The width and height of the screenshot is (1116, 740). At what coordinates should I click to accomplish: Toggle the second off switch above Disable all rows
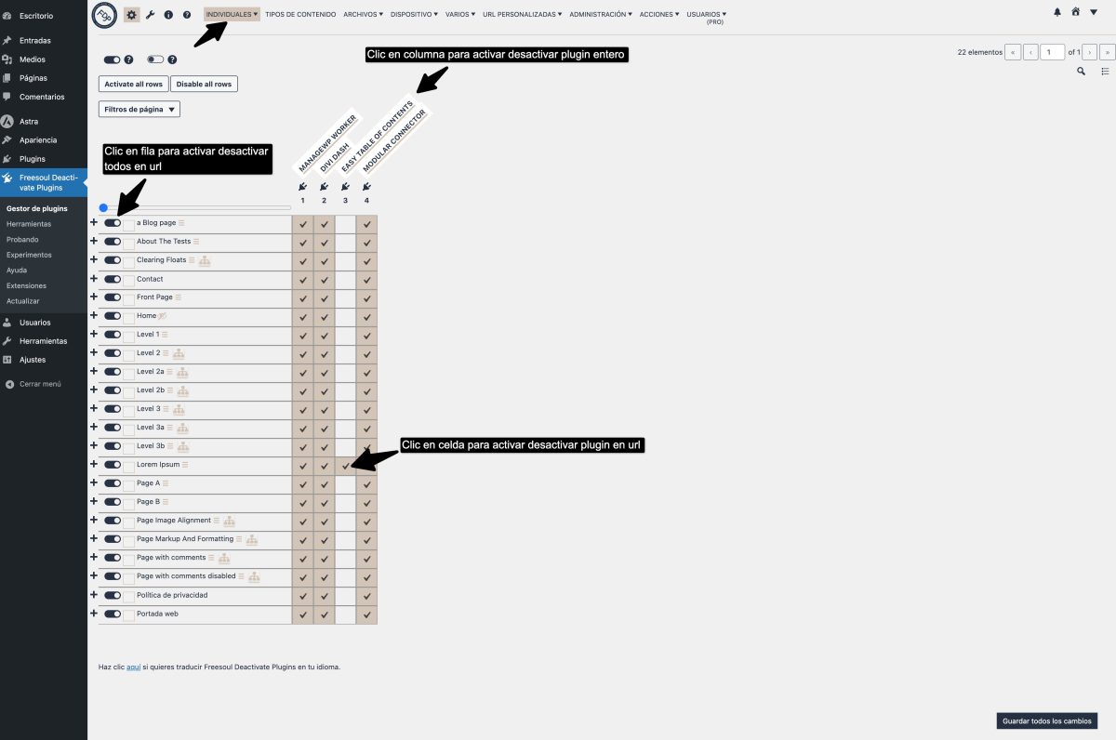pos(155,59)
